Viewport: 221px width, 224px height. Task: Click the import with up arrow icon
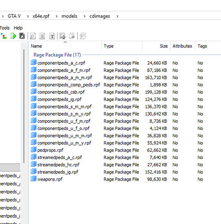click(x=62, y=36)
